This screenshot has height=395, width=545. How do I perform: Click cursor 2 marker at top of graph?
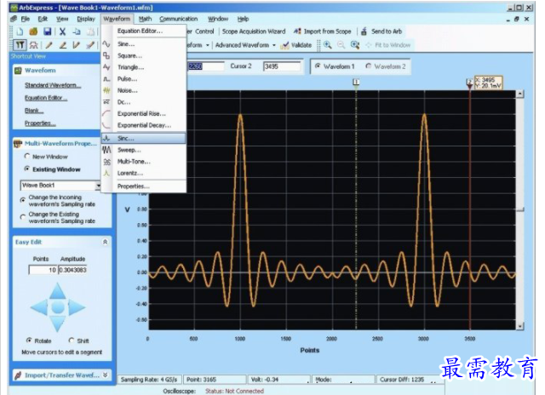(x=469, y=83)
